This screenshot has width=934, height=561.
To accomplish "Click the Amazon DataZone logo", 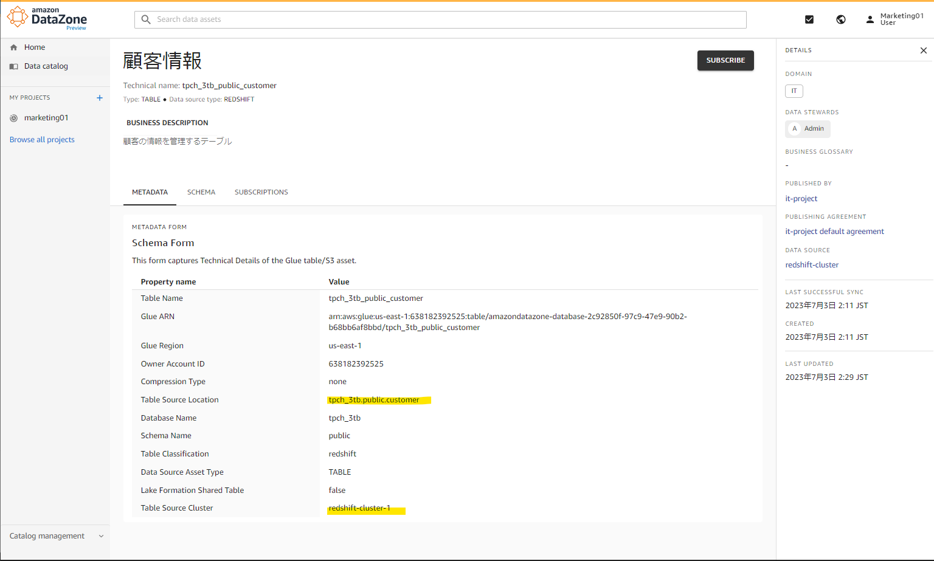I will (x=47, y=19).
